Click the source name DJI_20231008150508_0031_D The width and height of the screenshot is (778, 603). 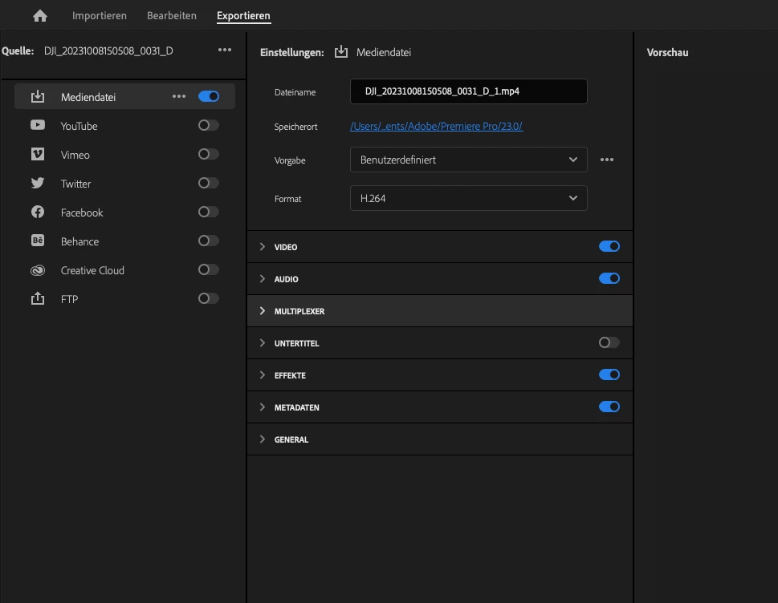click(108, 51)
